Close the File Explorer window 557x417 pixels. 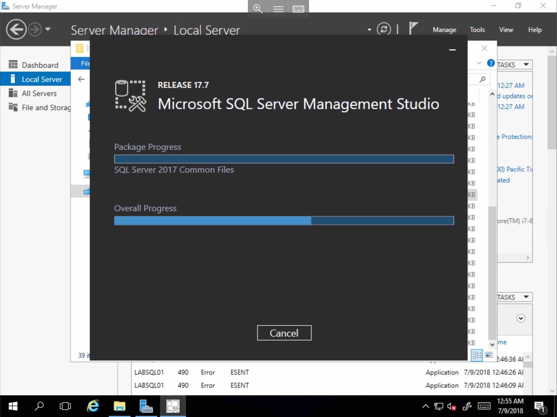tap(484, 48)
